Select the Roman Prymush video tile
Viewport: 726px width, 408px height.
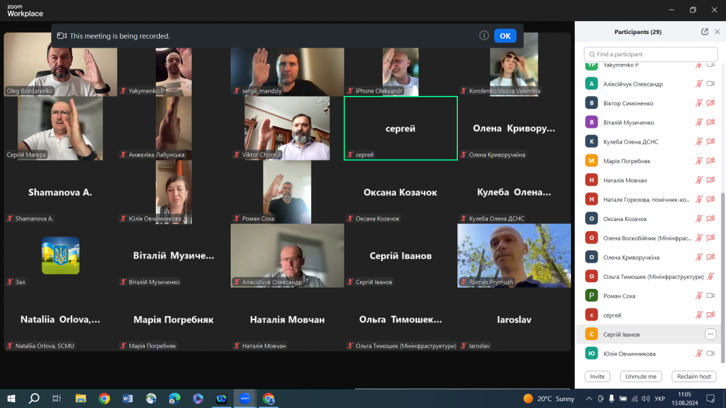[x=514, y=256]
